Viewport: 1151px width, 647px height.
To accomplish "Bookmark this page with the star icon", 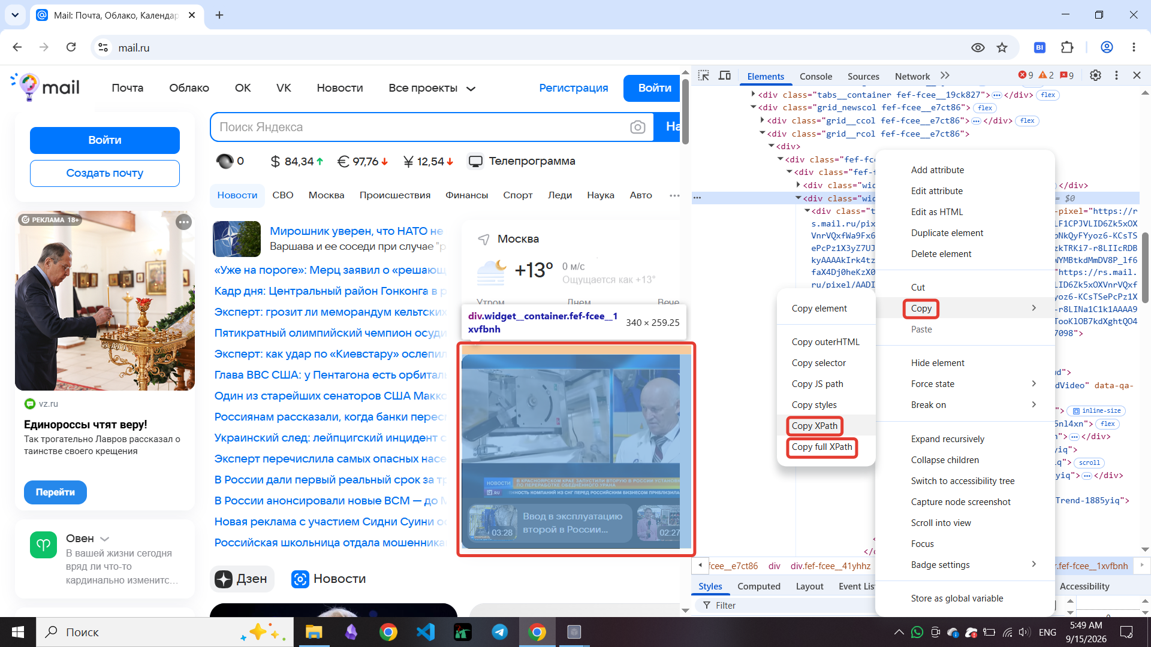I will [1002, 47].
